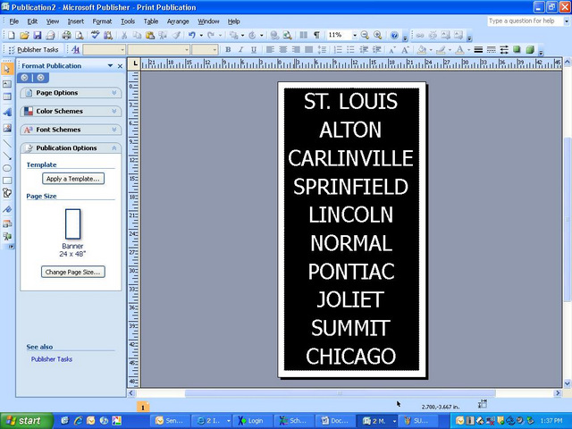Expand the Font Schemes section
This screenshot has width=572, height=429.
point(71,130)
